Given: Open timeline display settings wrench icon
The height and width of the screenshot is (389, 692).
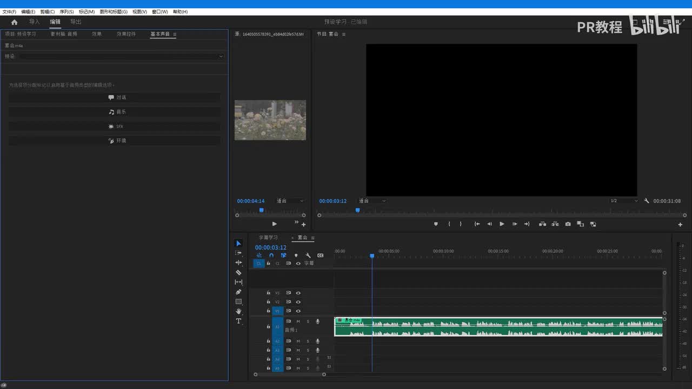Looking at the screenshot, I should coord(308,256).
